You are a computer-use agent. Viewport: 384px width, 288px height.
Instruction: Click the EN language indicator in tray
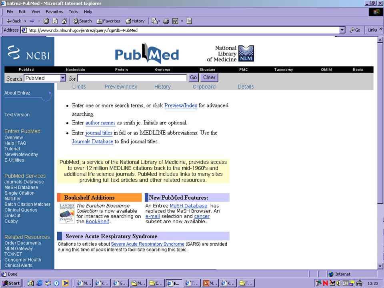coord(345,283)
